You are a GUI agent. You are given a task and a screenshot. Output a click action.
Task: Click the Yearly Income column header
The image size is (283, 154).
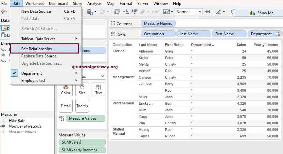click(266, 45)
